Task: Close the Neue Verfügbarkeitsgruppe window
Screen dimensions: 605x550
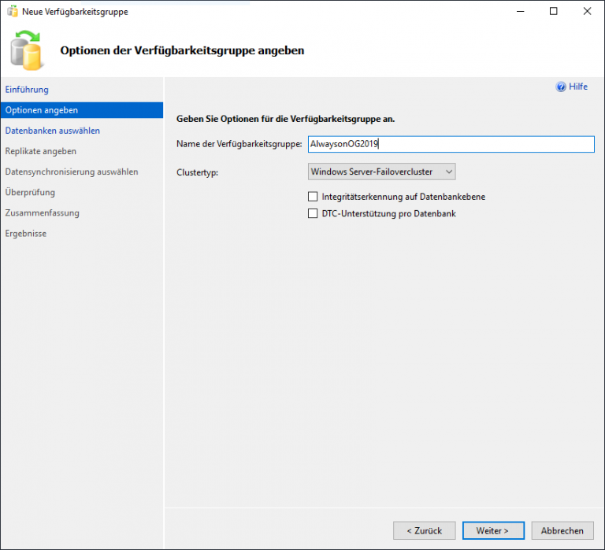Action: [x=587, y=11]
